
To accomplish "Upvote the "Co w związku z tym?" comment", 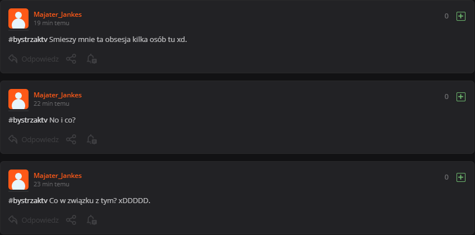I will 461,177.
